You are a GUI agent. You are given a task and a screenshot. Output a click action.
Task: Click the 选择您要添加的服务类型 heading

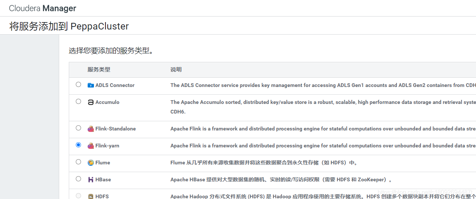(x=111, y=51)
